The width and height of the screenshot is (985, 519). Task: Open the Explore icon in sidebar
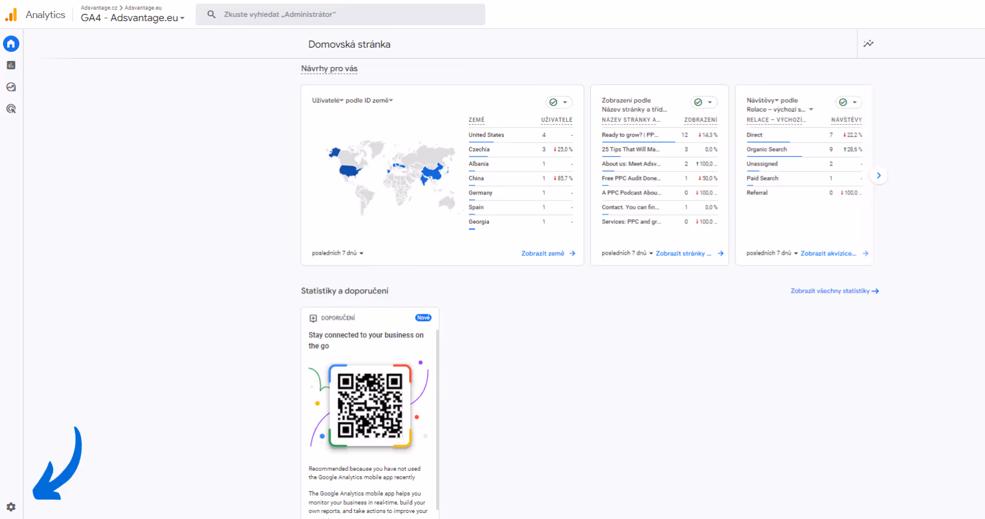tap(11, 87)
